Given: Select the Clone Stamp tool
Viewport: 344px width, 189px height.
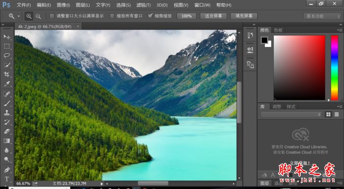Looking at the screenshot, I should [x=7, y=113].
